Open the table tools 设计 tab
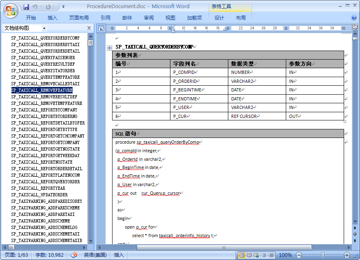 click(x=219, y=18)
